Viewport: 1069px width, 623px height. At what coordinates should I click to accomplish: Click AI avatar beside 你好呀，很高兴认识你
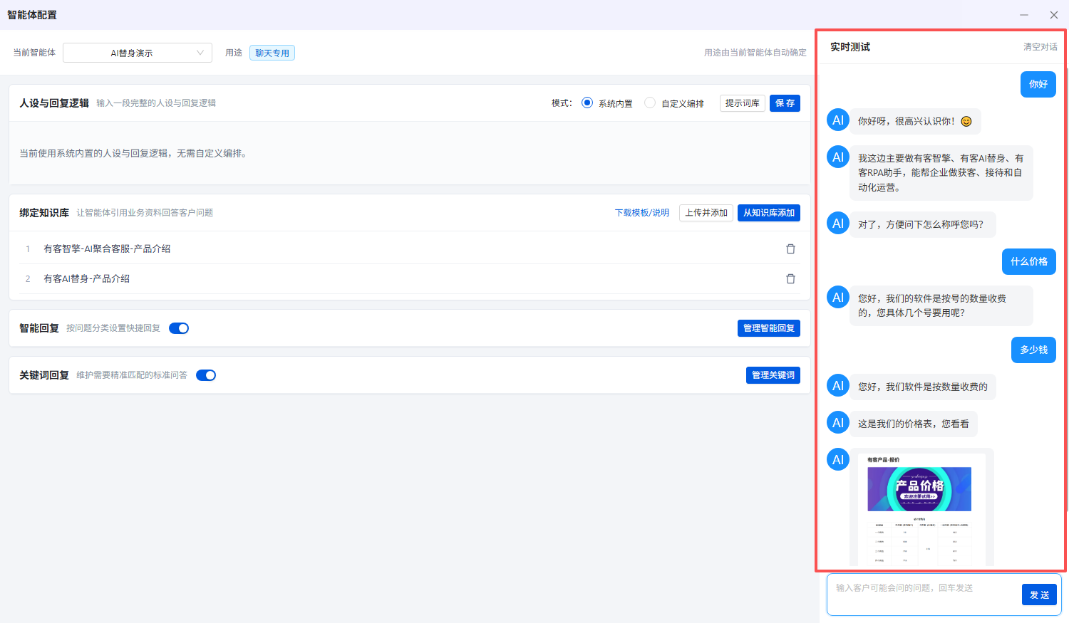point(838,120)
